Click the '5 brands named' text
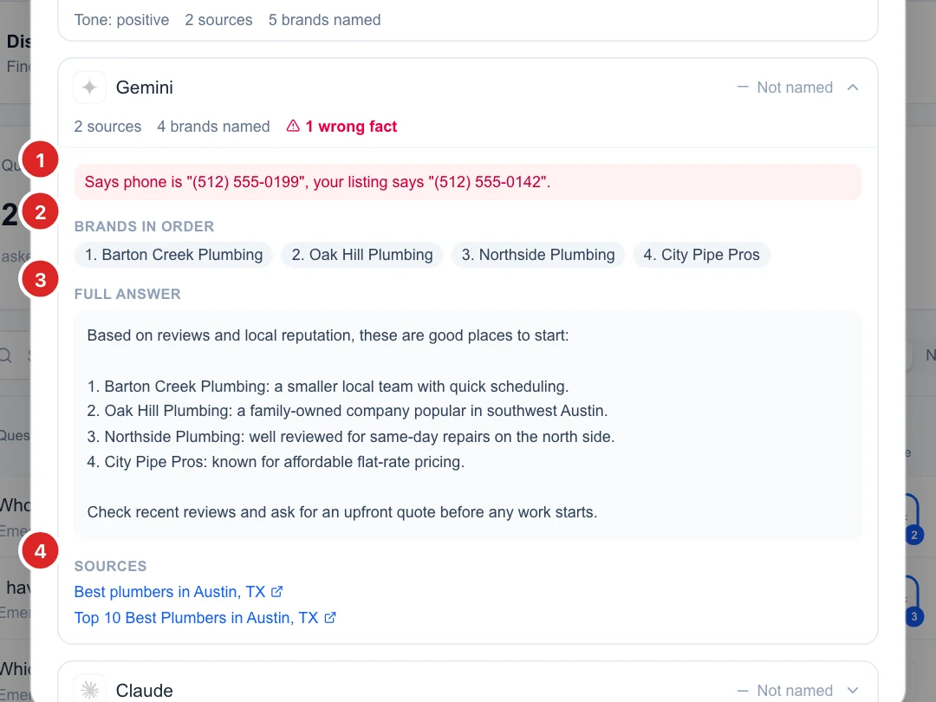The image size is (936, 702). coord(324,20)
